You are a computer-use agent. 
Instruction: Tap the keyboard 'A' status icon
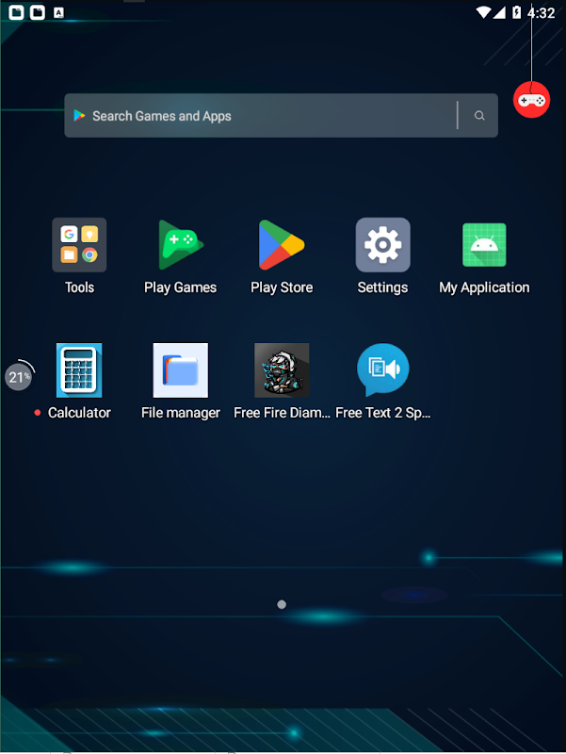[58, 13]
